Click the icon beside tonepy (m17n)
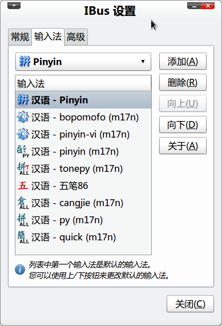This screenshot has width=222, height=326. (x=23, y=168)
